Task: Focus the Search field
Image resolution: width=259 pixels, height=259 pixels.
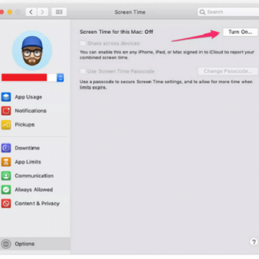Action: coord(228,12)
